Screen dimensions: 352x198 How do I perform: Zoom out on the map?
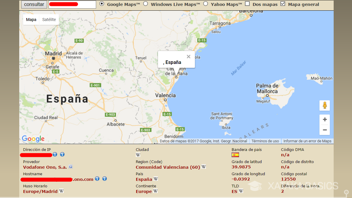(x=324, y=130)
